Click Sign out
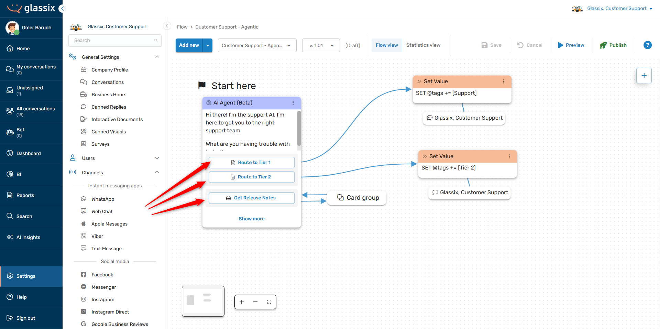Screen dimensions: 660x329 click(x=31, y=318)
